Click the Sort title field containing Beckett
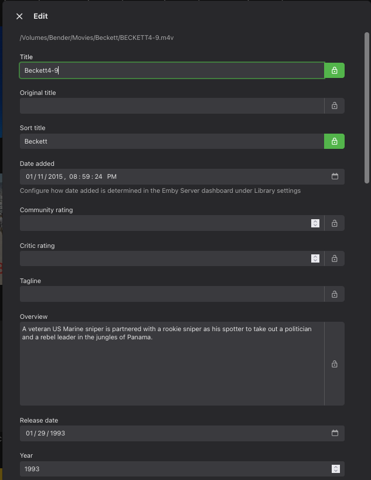Image resolution: width=371 pixels, height=480 pixels. coord(172,141)
